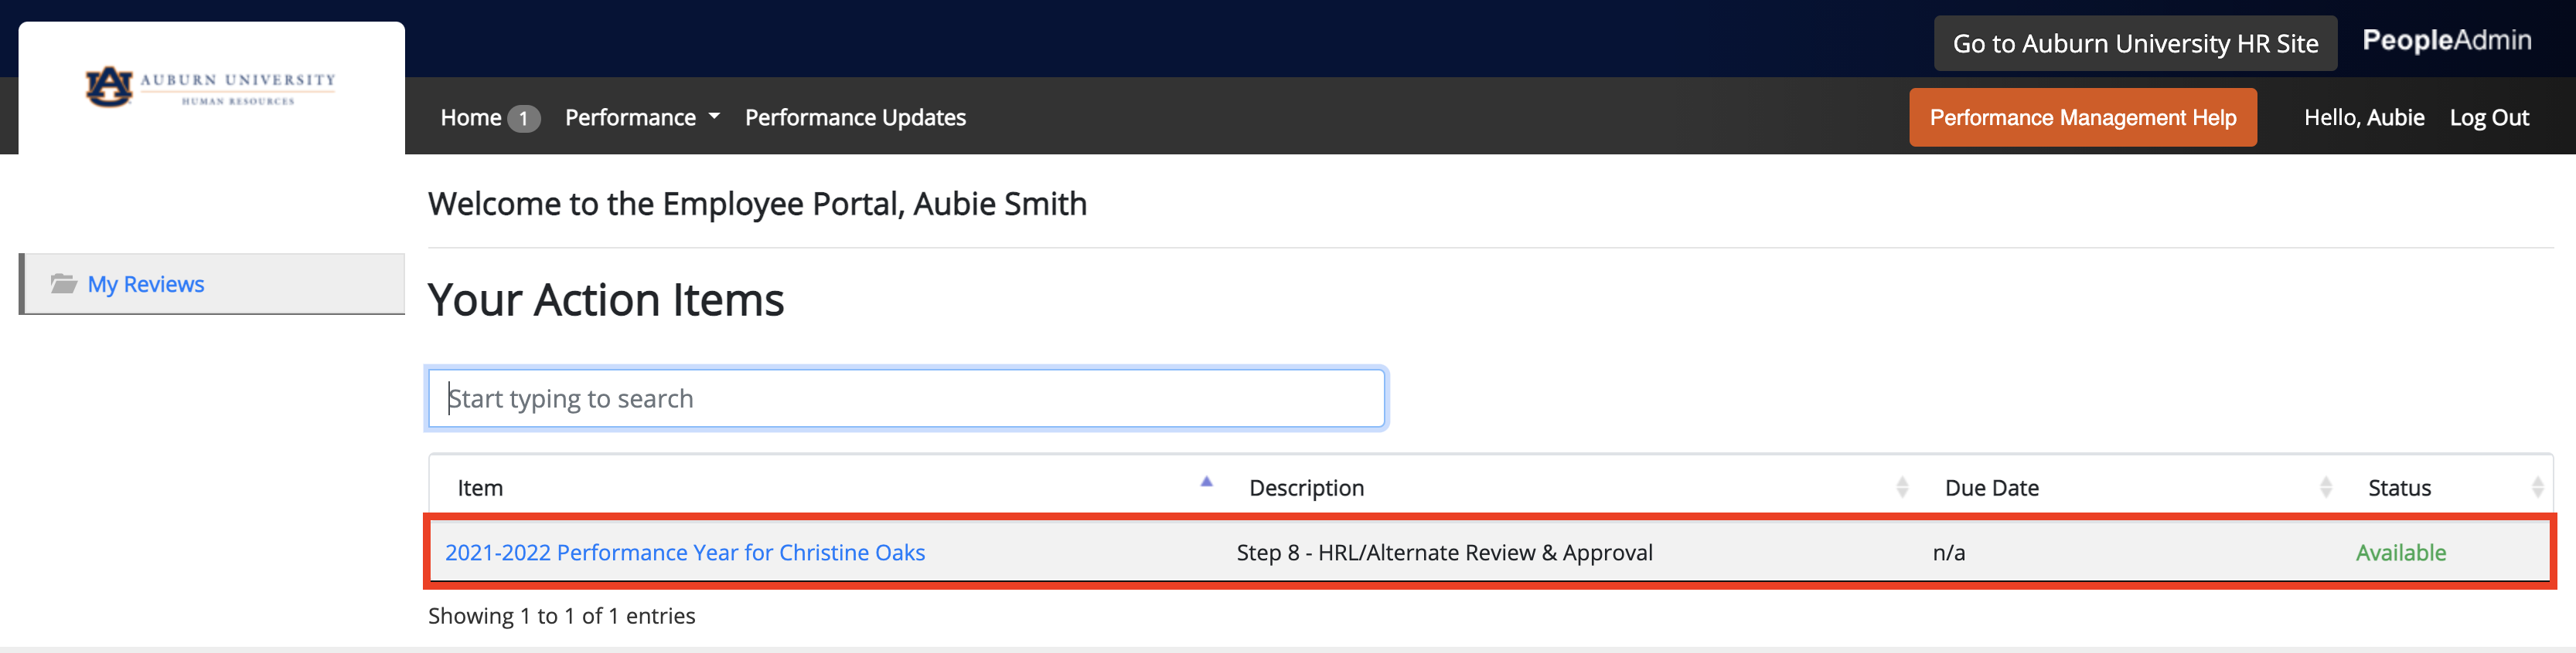Sort by the Description column arrows
Image resolution: width=2576 pixels, height=653 pixels.
click(x=1902, y=487)
